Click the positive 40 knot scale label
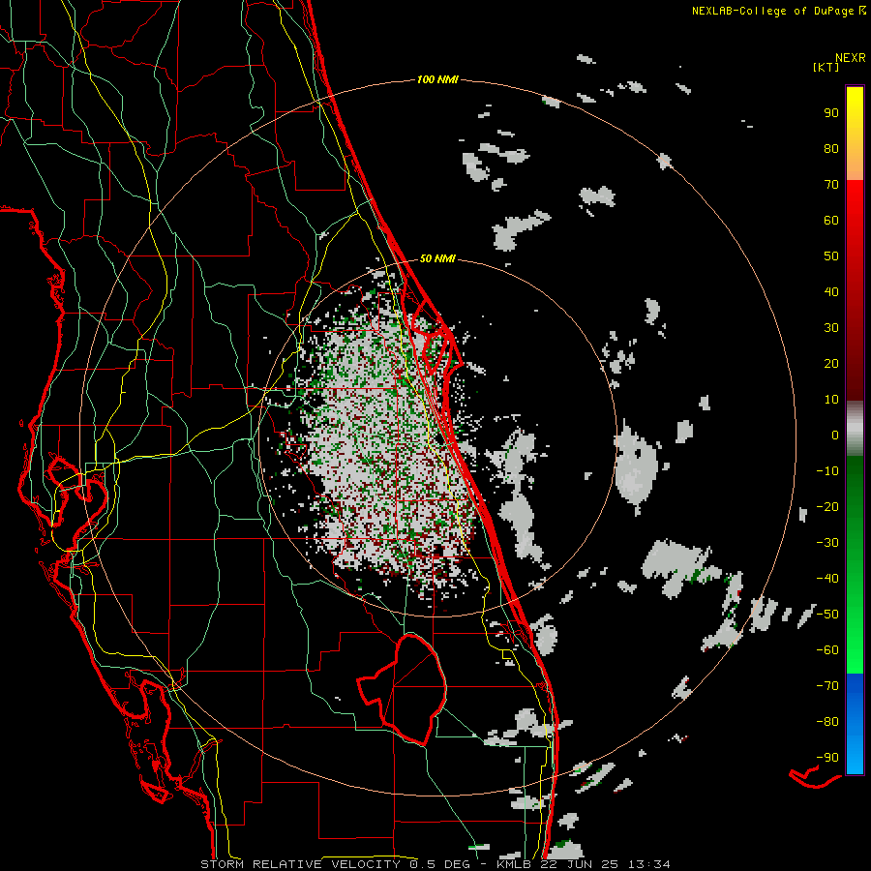Image resolution: width=871 pixels, height=871 pixels. (x=831, y=292)
